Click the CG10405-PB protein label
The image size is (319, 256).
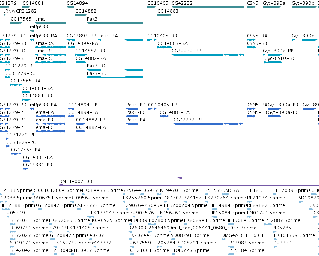pos(163,105)
